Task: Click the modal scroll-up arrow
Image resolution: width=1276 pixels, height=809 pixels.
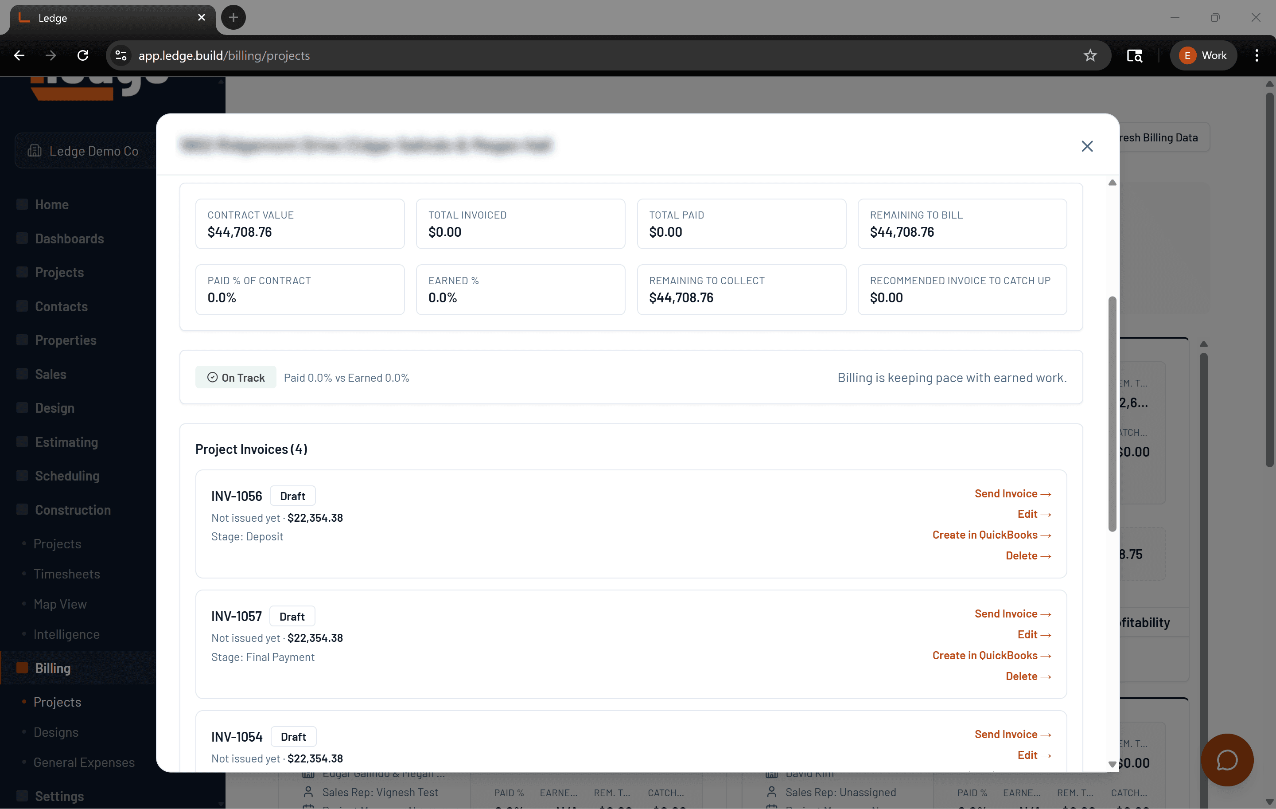Action: 1112,183
